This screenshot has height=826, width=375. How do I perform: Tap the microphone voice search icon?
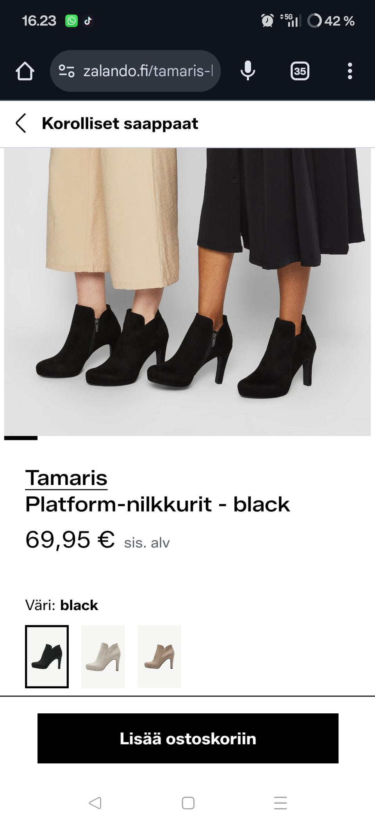pos(248,71)
